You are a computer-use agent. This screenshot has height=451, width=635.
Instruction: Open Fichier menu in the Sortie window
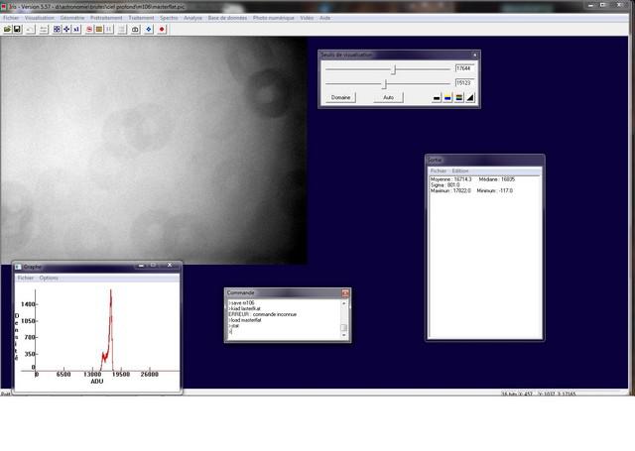pyautogui.click(x=439, y=171)
